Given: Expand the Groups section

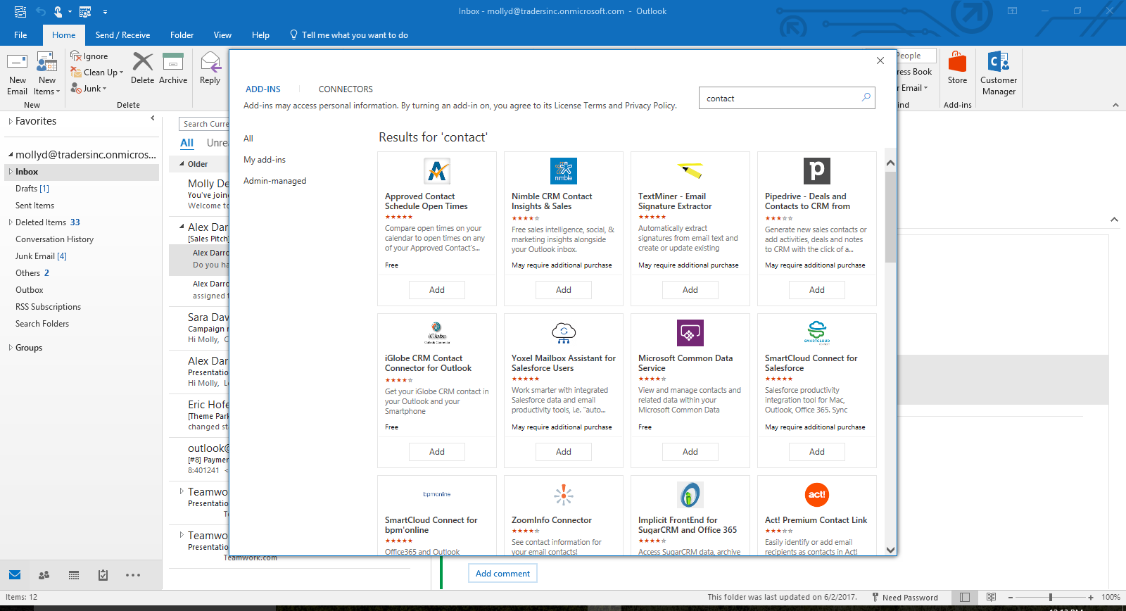Looking at the screenshot, I should [x=11, y=348].
